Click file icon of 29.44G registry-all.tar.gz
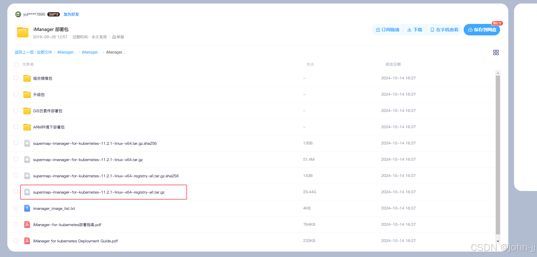Image resolution: width=537 pixels, height=257 pixels. point(27,192)
